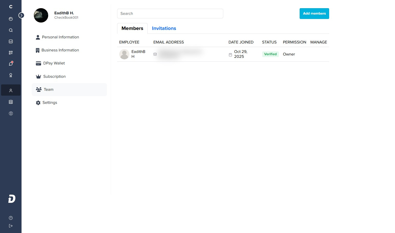Screen dimensions: 395x233
Task: Click the Oct 29, 2025 date cell
Action: point(241,54)
